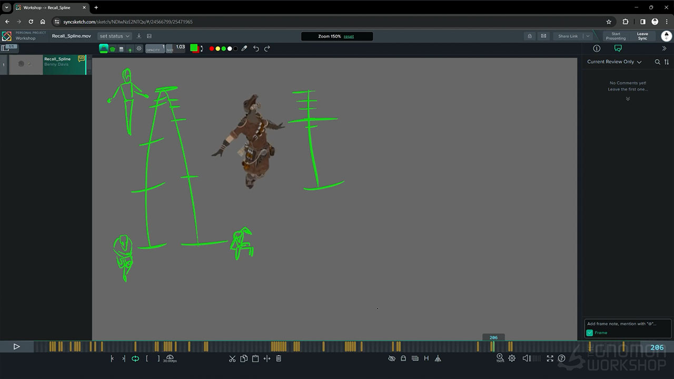Open the Share Link dropdown arrow
This screenshot has height=379, width=674.
(588, 36)
